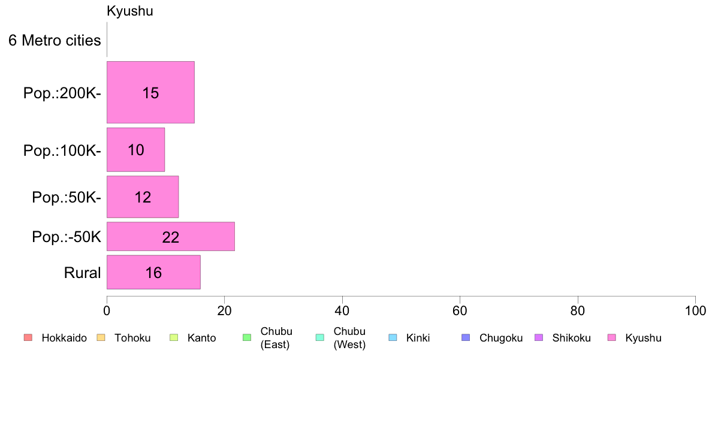Click the Kyushu legend color swatch

pyautogui.click(x=612, y=337)
